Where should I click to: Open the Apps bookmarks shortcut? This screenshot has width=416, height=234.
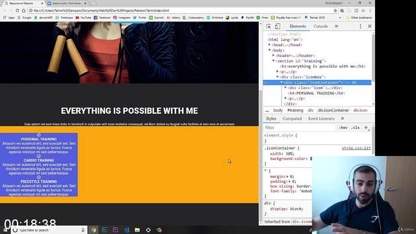8,18
